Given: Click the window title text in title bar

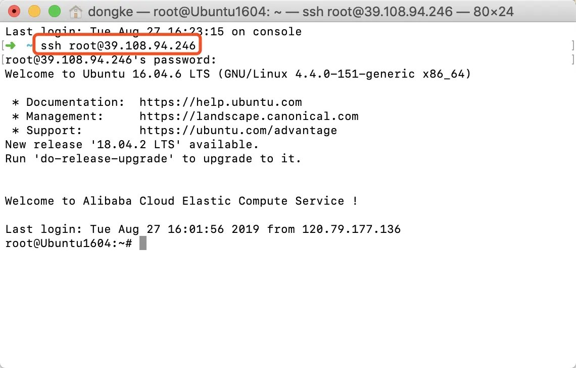Looking at the screenshot, I should [x=301, y=11].
